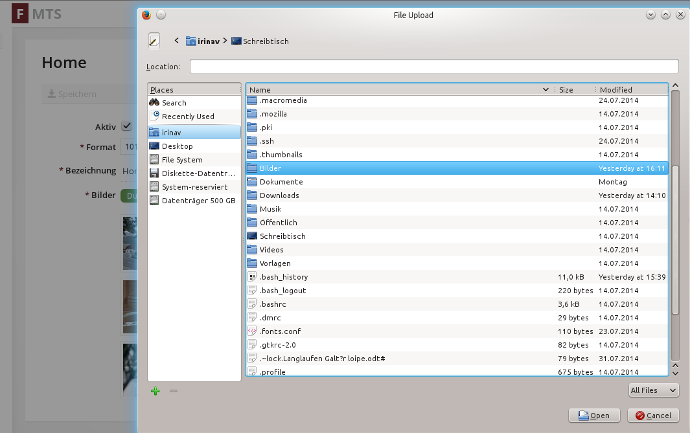Click the Location text field

[433, 67]
